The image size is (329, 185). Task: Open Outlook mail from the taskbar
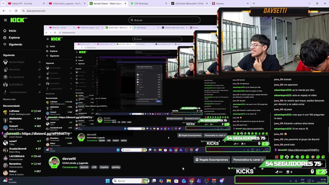coord(184,181)
